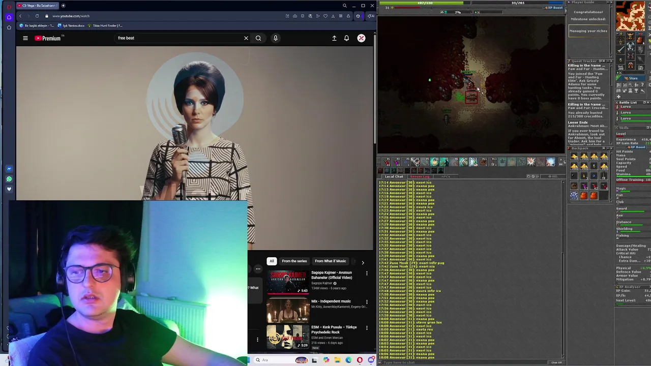Click the YouTube search magnifier button
651x366 pixels.
[x=258, y=38]
